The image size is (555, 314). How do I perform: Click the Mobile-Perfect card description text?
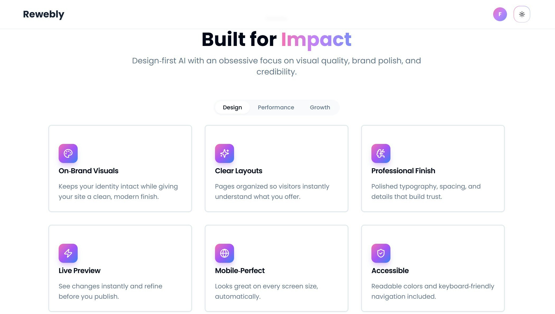[x=266, y=291]
